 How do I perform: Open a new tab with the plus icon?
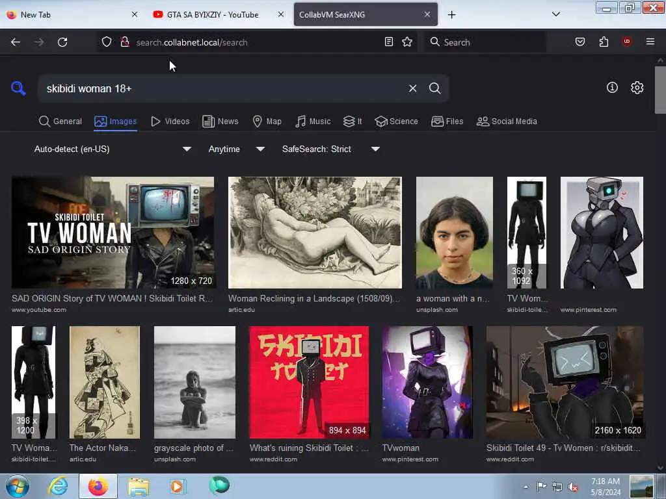pos(451,15)
